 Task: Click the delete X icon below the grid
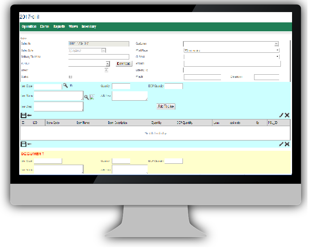287,144
